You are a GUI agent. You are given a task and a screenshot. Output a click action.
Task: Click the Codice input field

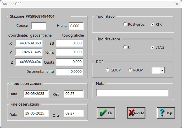[39, 26]
